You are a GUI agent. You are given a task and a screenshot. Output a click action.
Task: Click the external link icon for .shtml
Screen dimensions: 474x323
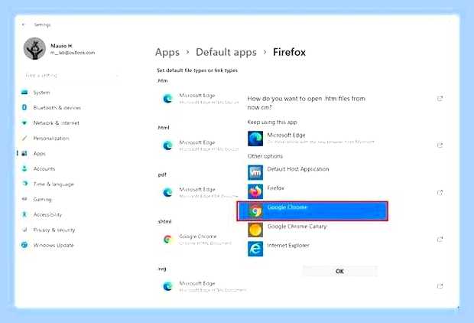pos(440,240)
